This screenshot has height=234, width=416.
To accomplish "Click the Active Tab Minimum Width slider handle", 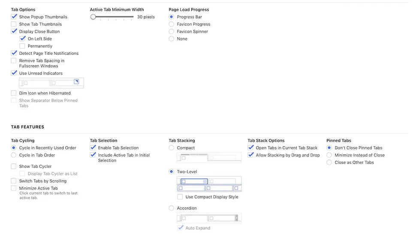I will pyautogui.click(x=93, y=17).
